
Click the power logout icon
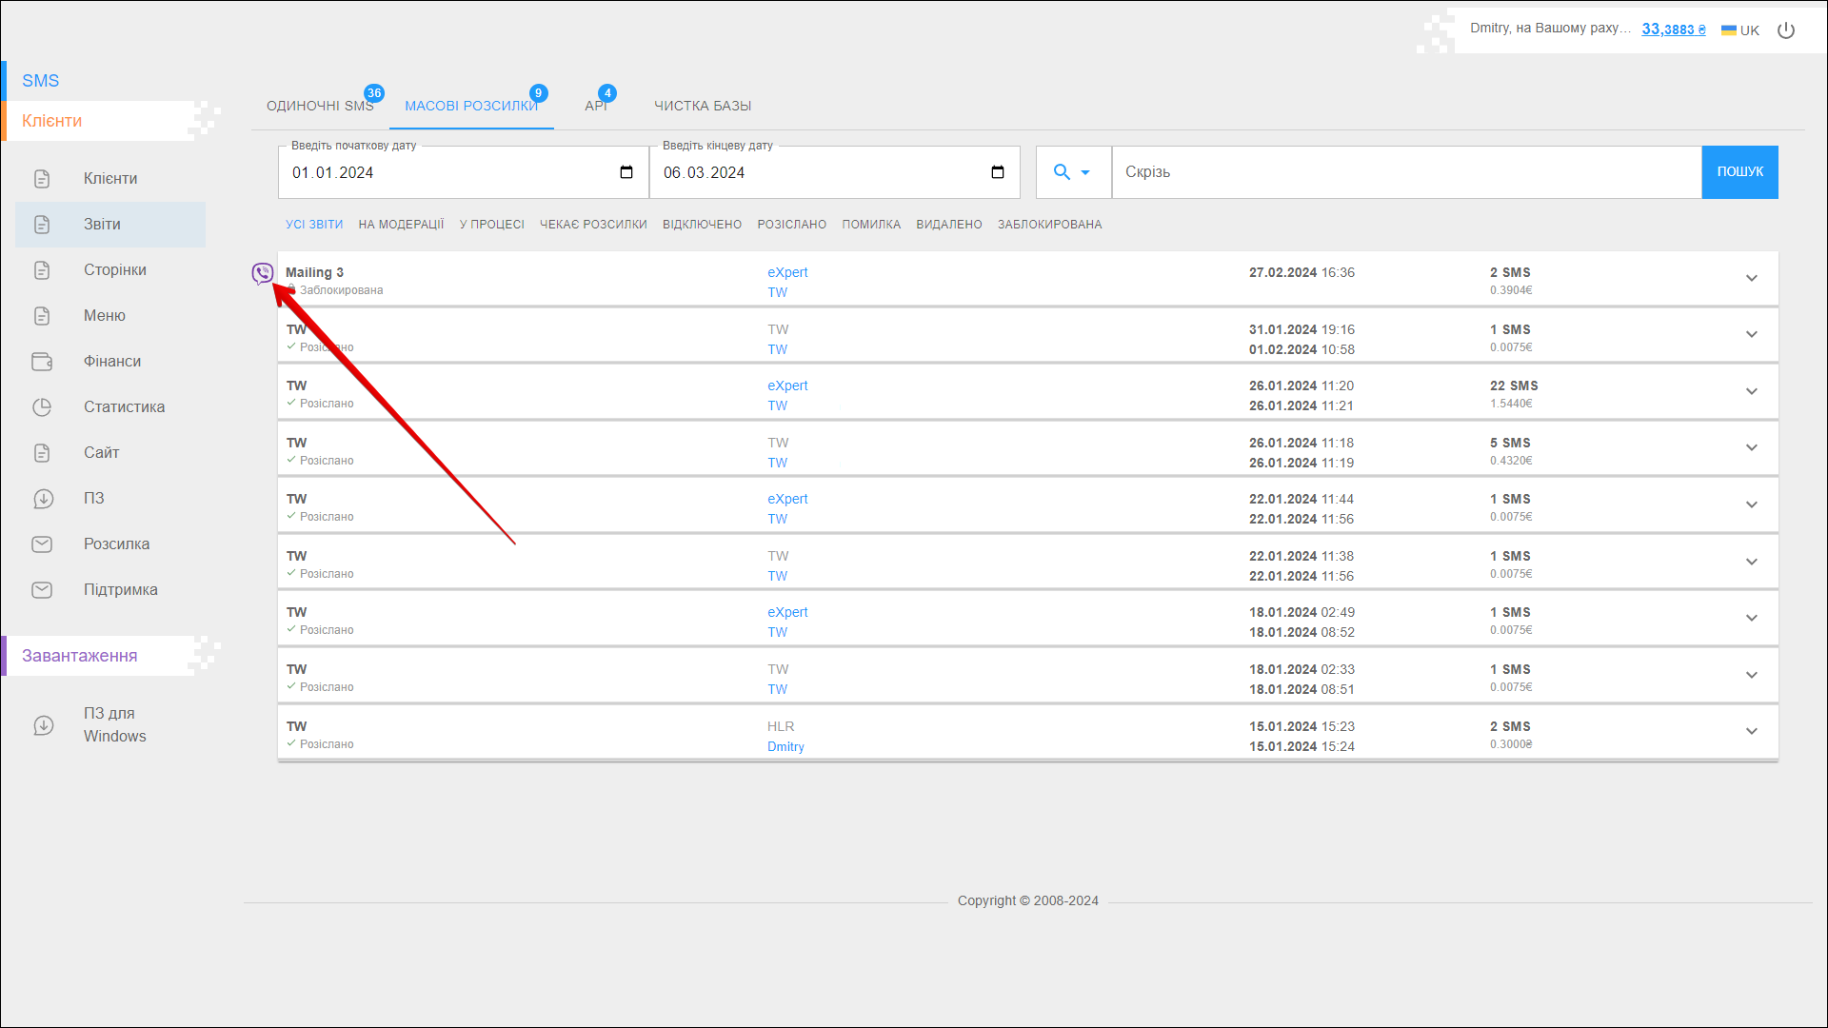[1786, 30]
